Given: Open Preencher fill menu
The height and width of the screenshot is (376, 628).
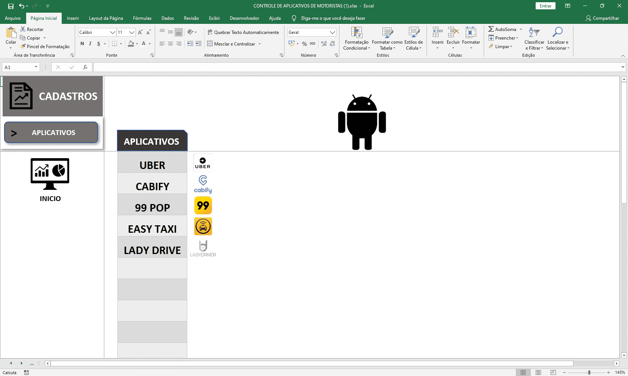Looking at the screenshot, I should pyautogui.click(x=504, y=38).
